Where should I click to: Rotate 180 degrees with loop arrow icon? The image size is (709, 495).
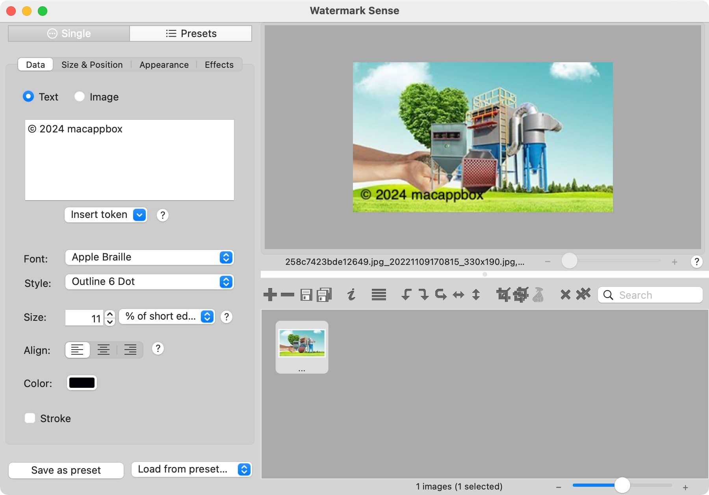click(441, 294)
